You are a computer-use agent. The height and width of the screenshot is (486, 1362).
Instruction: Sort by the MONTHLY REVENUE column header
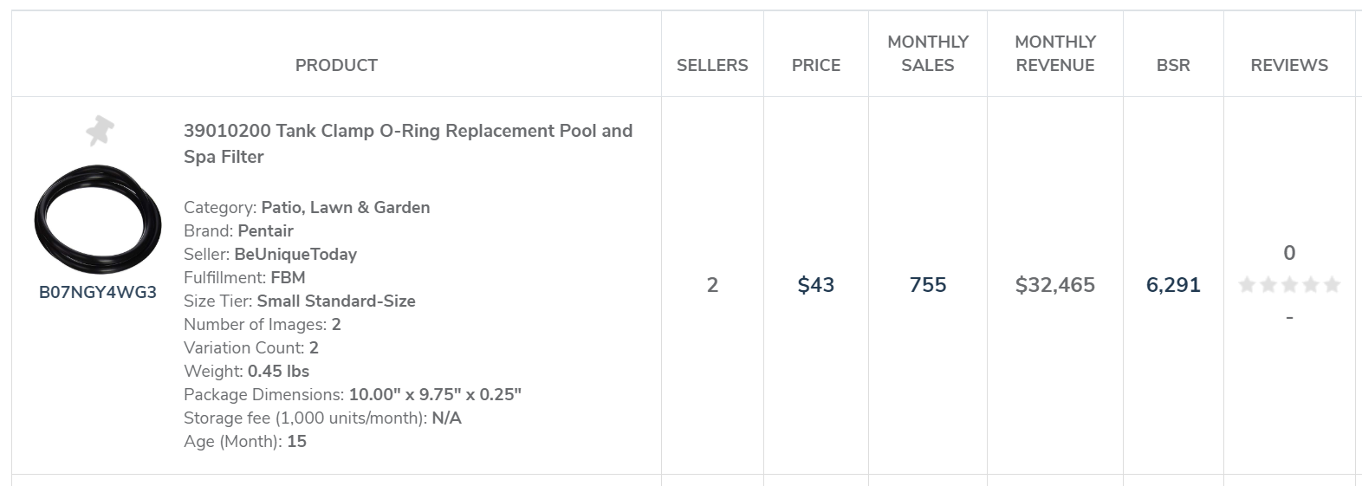click(1055, 54)
